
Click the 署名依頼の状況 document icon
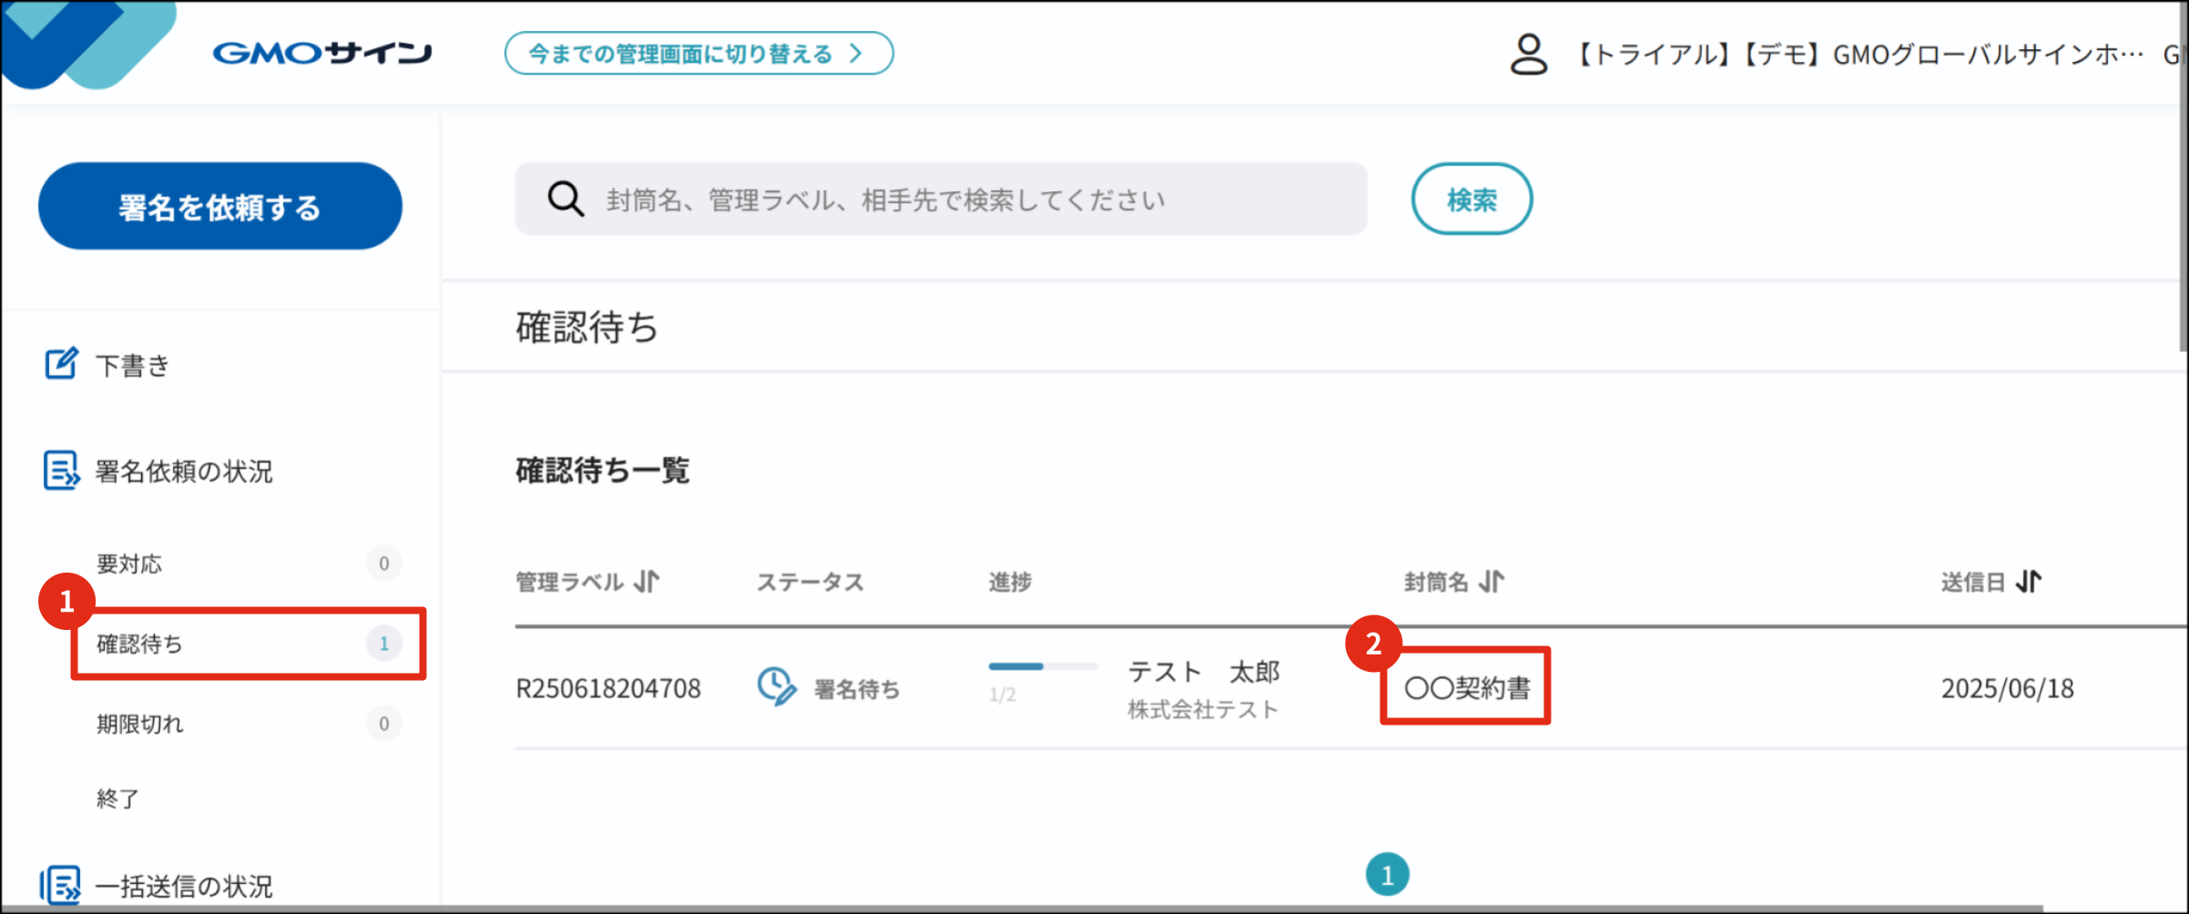point(61,471)
